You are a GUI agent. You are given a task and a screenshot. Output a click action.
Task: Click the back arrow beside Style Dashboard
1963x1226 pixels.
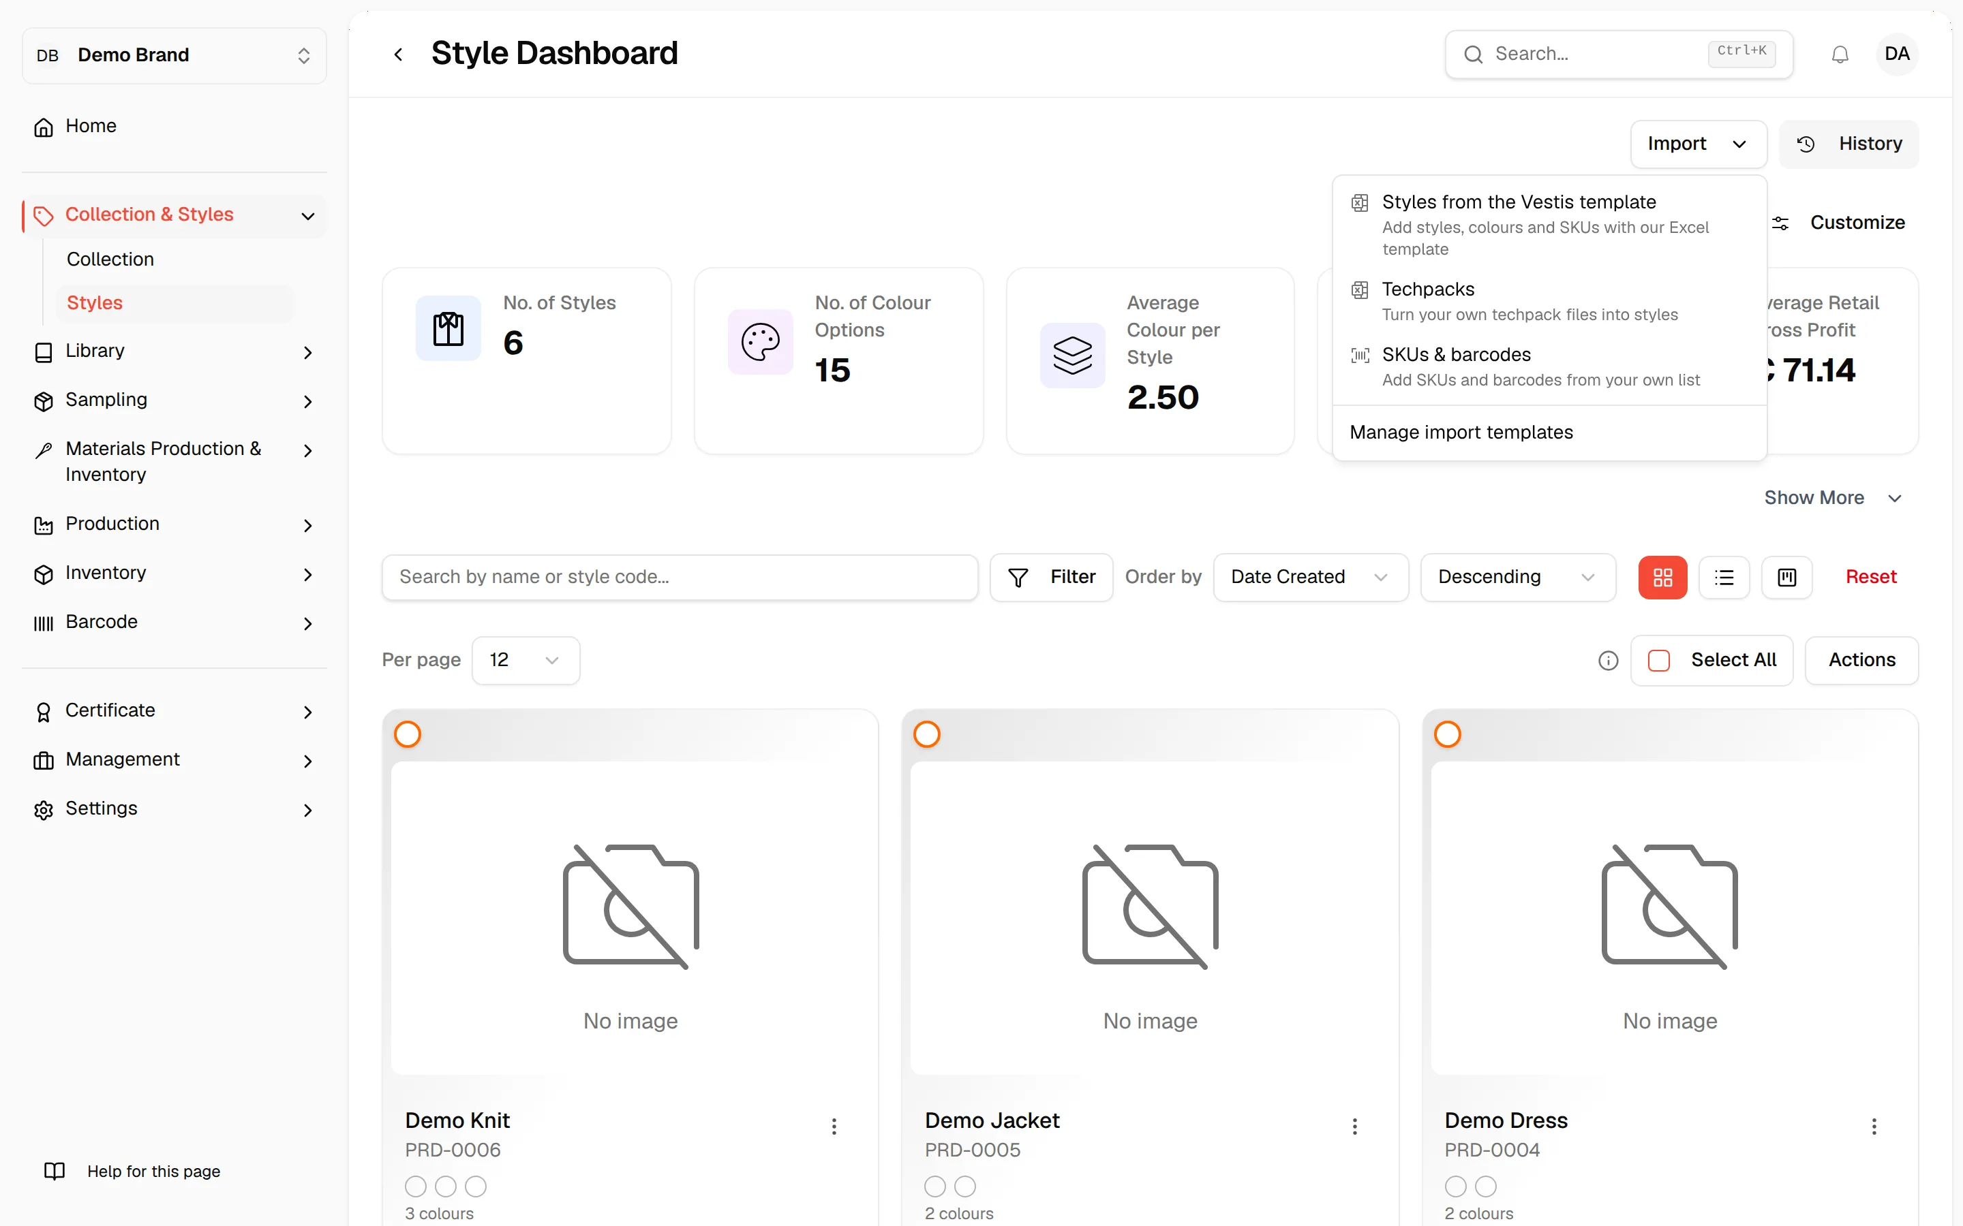(x=398, y=54)
